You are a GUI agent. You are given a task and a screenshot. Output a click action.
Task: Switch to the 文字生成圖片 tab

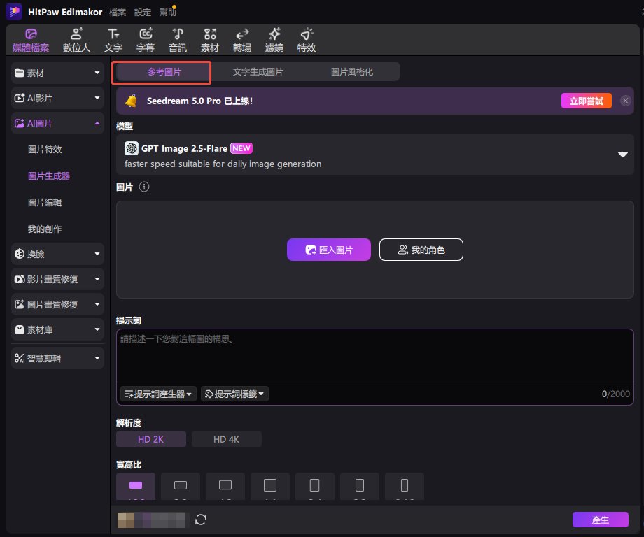pos(258,72)
